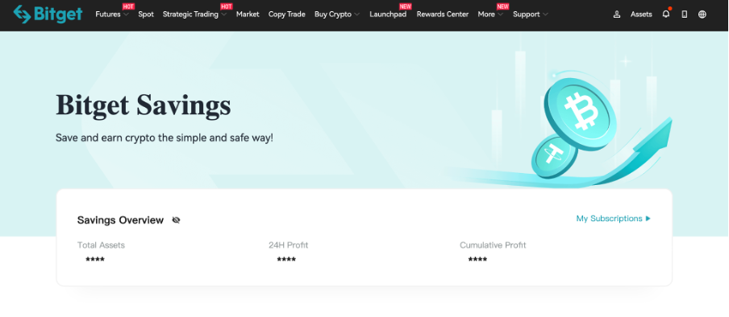
Task: Click the Cumulative Profit label
Action: point(493,245)
